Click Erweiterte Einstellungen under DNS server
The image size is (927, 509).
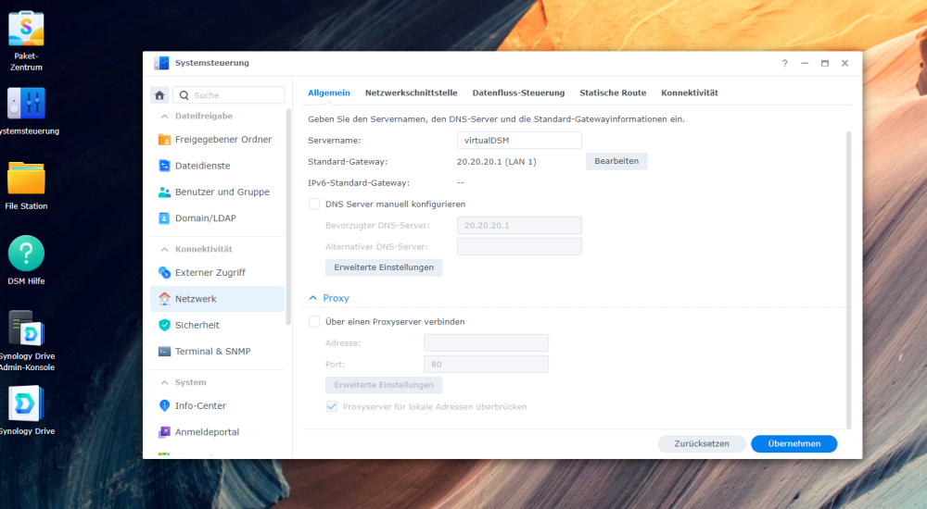pos(384,267)
